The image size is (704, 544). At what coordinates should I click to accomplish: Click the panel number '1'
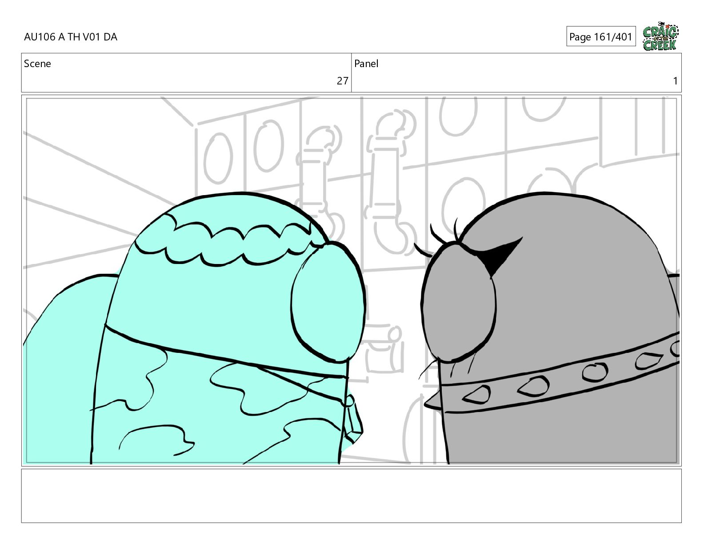[675, 81]
